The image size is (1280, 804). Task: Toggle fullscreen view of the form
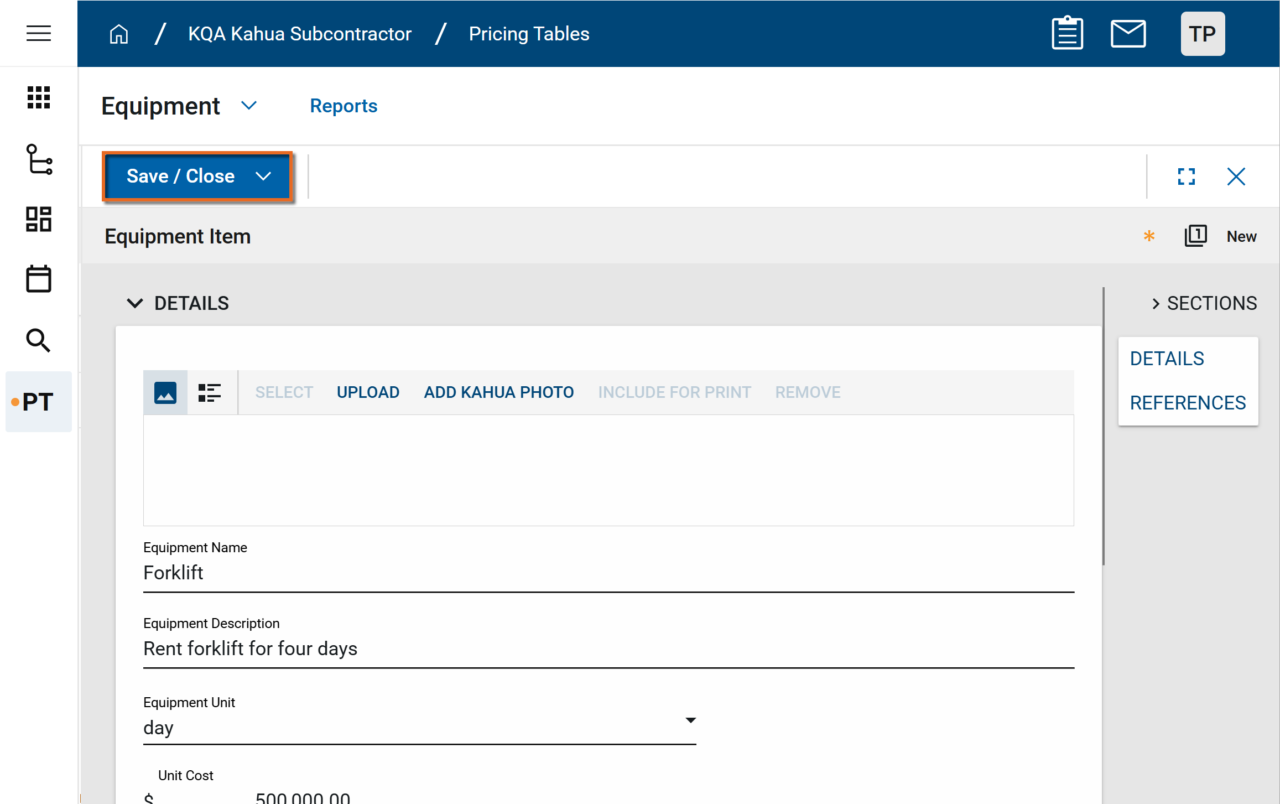click(x=1186, y=177)
